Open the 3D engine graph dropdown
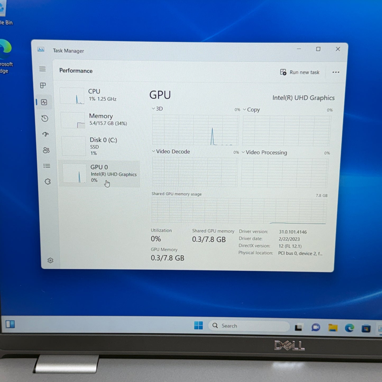The height and width of the screenshot is (382, 382). point(153,108)
